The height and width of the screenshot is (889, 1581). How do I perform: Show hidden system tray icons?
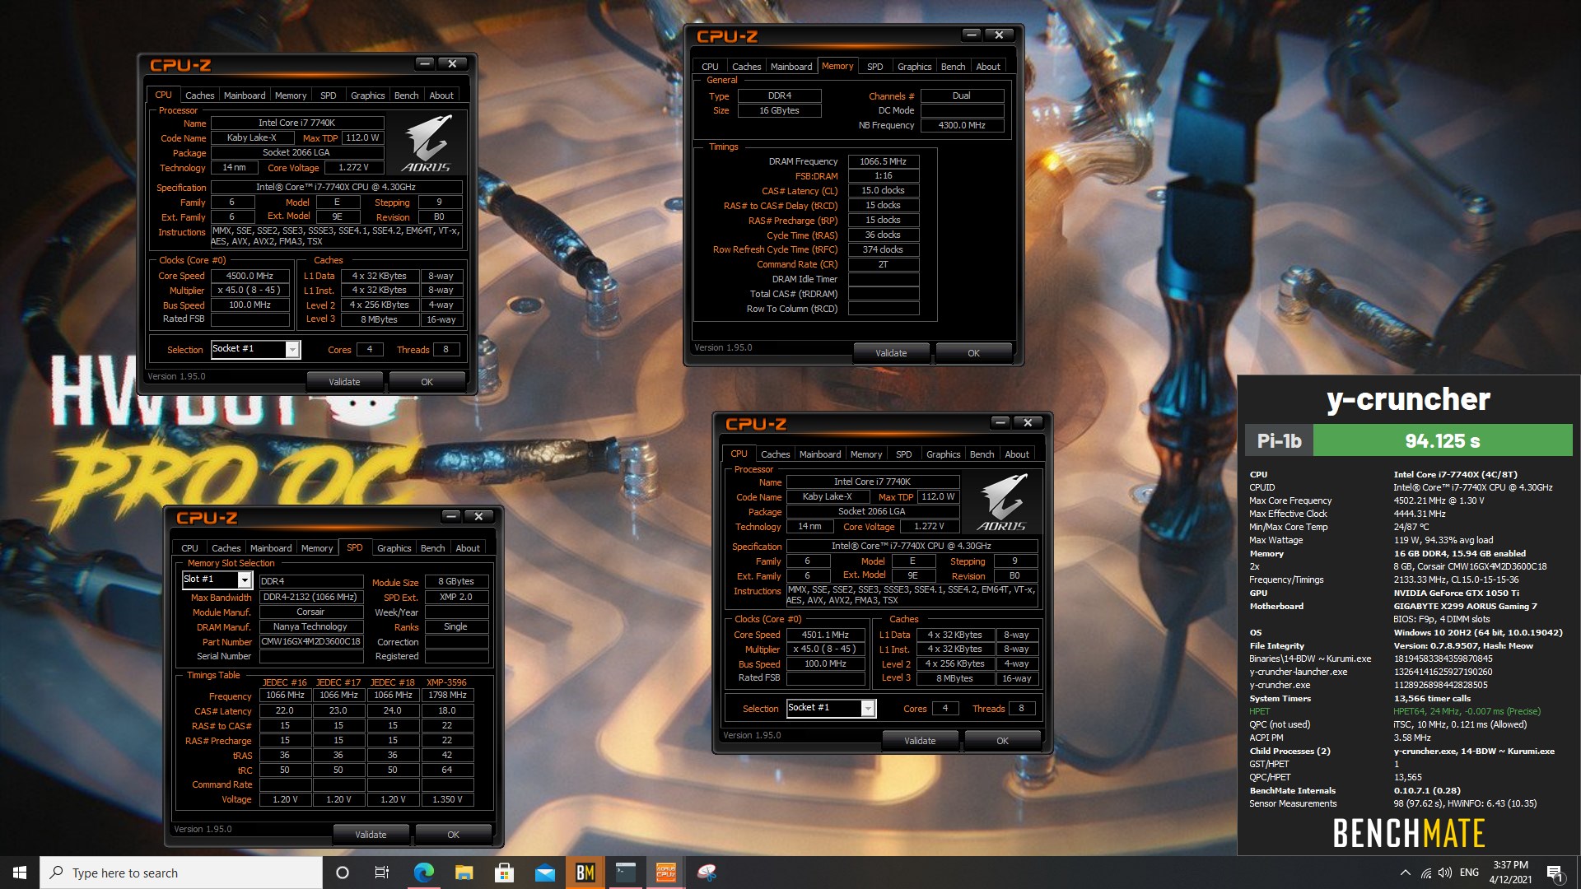[x=1405, y=873]
